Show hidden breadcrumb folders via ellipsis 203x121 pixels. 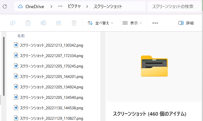60,6
